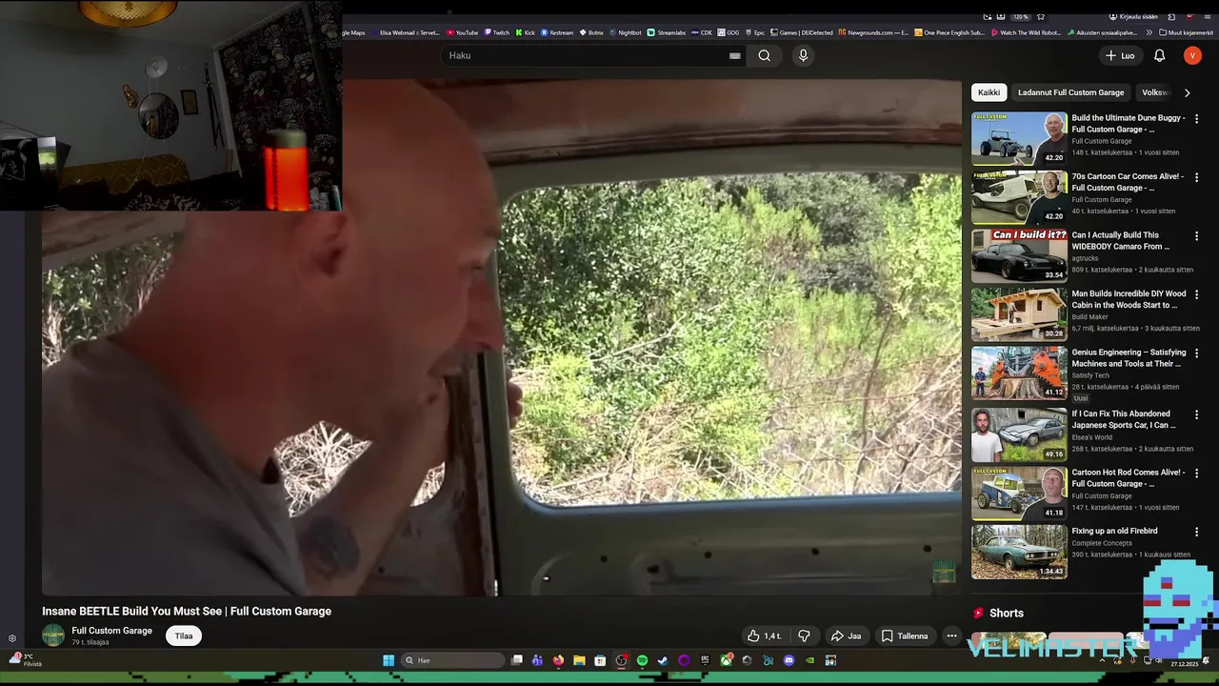
Task: Open Full Custom Garage channel name link
Action: [x=111, y=631]
